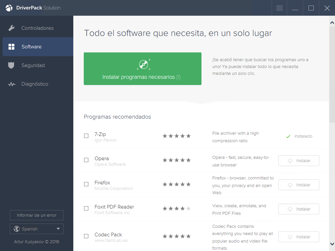Minimize the DriverPack window
The height and width of the screenshot is (251, 335).
point(295,8)
